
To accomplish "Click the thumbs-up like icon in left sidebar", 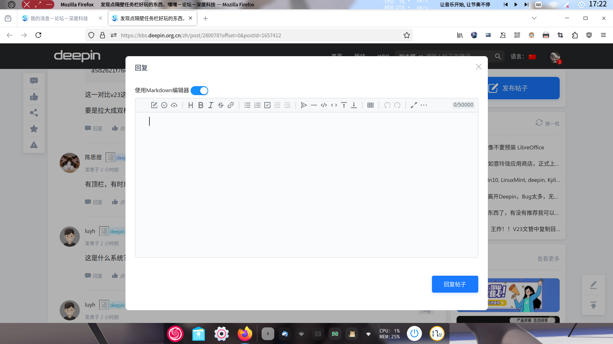I will click(34, 97).
